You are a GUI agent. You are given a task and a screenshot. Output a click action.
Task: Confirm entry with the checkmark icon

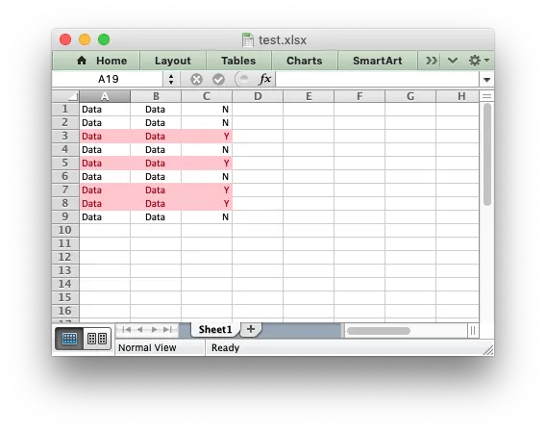[218, 80]
